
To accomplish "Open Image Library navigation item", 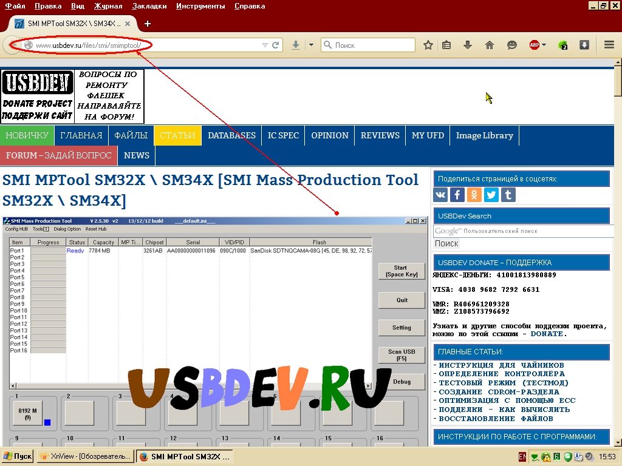I will tap(484, 135).
